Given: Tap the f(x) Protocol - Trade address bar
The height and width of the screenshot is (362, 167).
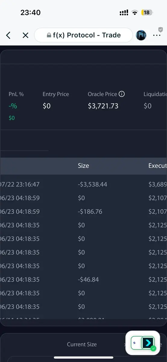Looking at the screenshot, I should pos(83,35).
